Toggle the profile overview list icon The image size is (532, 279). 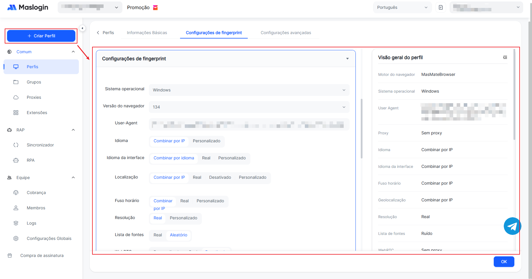505,57
